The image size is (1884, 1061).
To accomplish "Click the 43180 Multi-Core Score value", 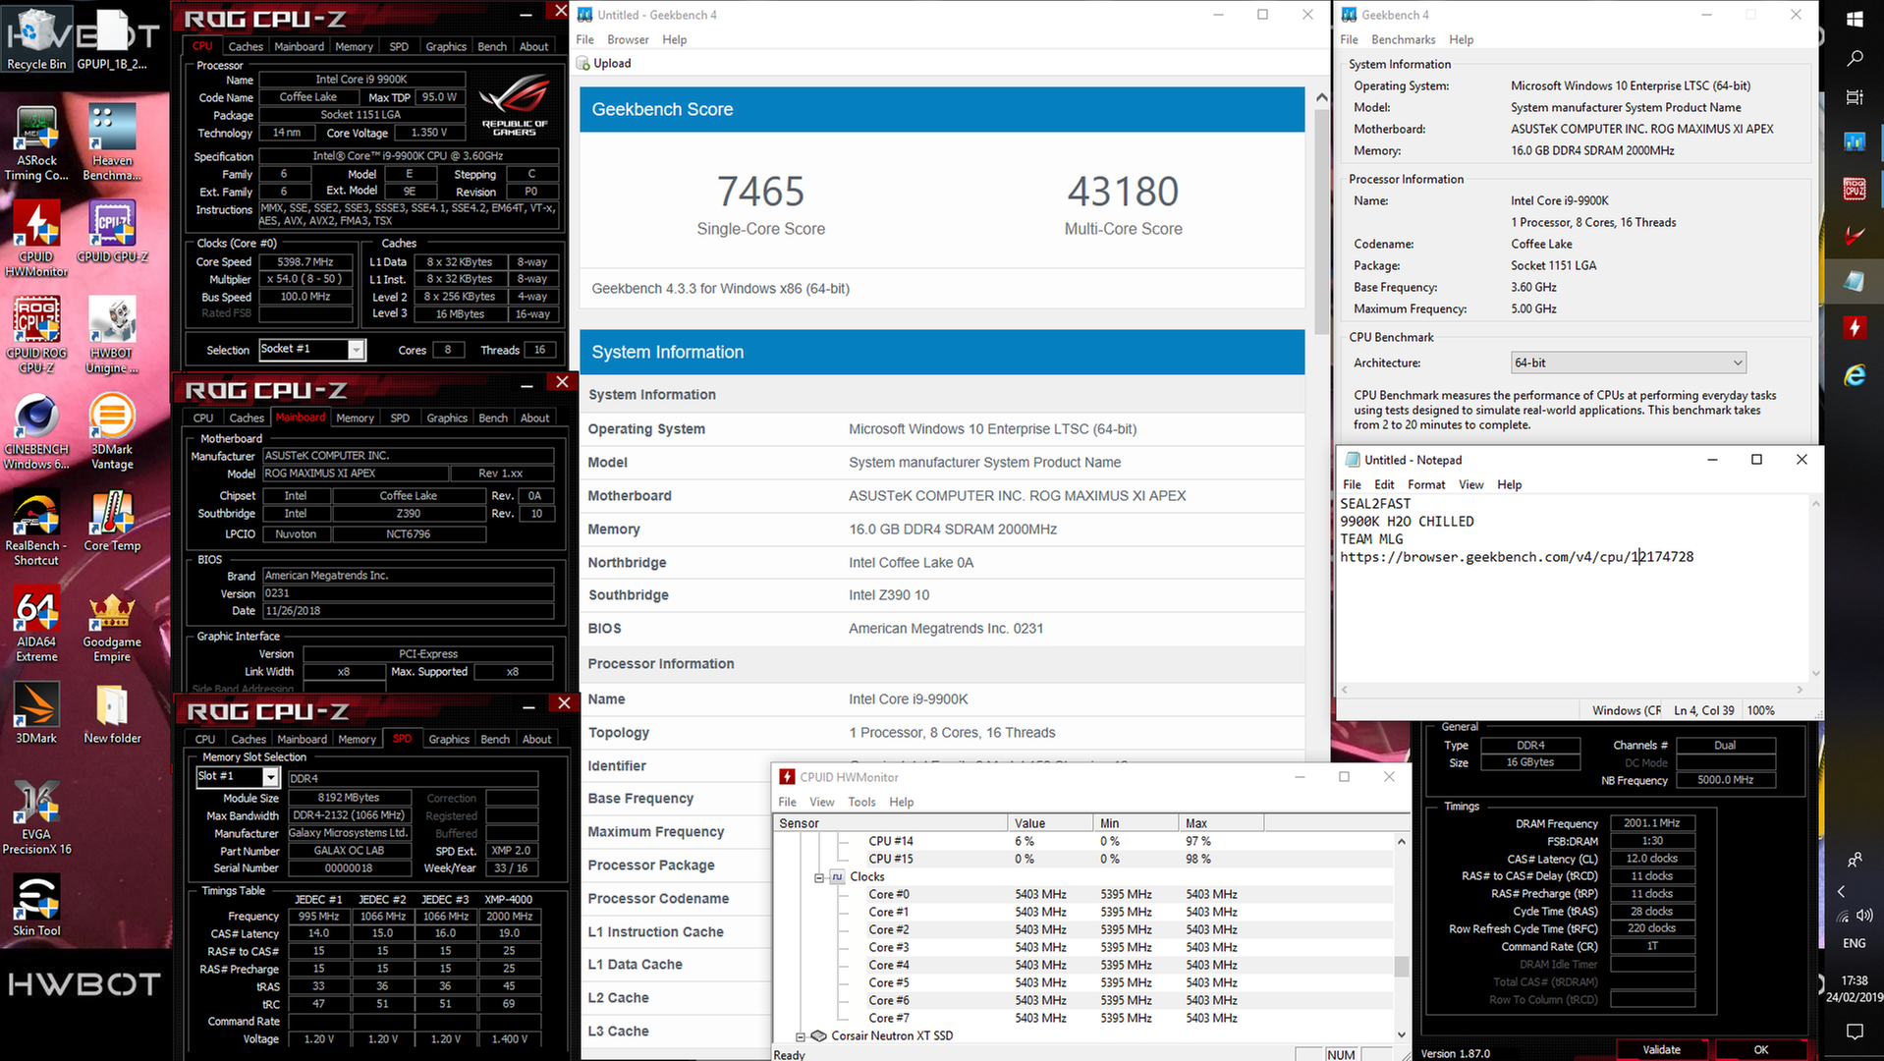I will (x=1123, y=192).
